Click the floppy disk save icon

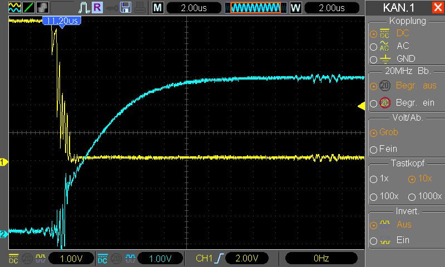pyautogui.click(x=126, y=8)
